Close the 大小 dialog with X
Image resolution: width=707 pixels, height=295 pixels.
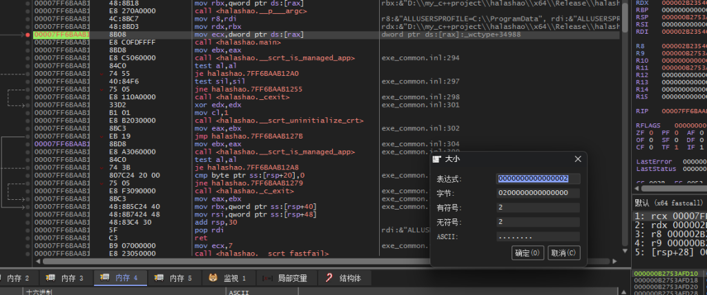(577, 159)
